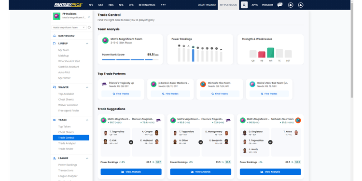Open the BettingPros menu
This screenshot has width=362, height=181.
coord(147,5)
